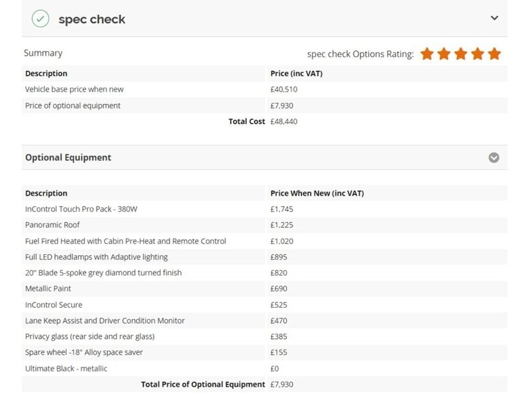Select the Panoramic Roof row
Image resolution: width=530 pixels, height=398 pixels.
(264, 225)
